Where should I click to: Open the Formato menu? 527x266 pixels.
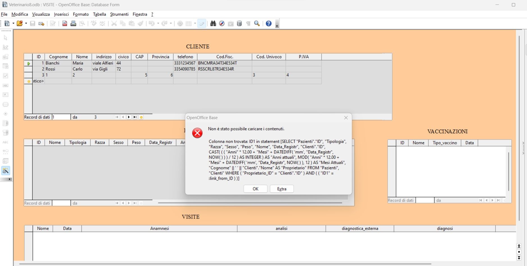(81, 14)
